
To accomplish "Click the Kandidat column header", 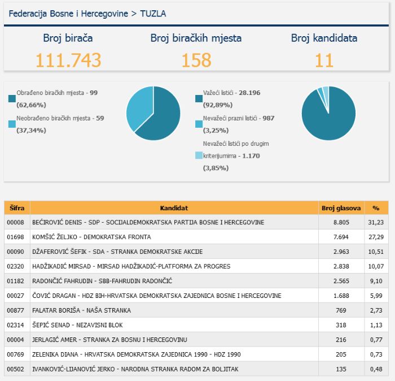I will tap(174, 208).
